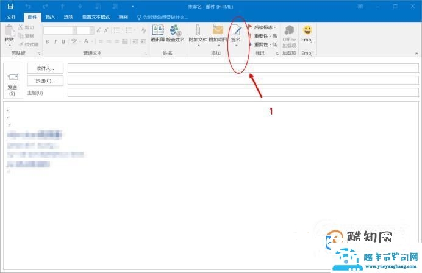Click the bulleted list button
The image size is (422, 273).
click(118, 30)
